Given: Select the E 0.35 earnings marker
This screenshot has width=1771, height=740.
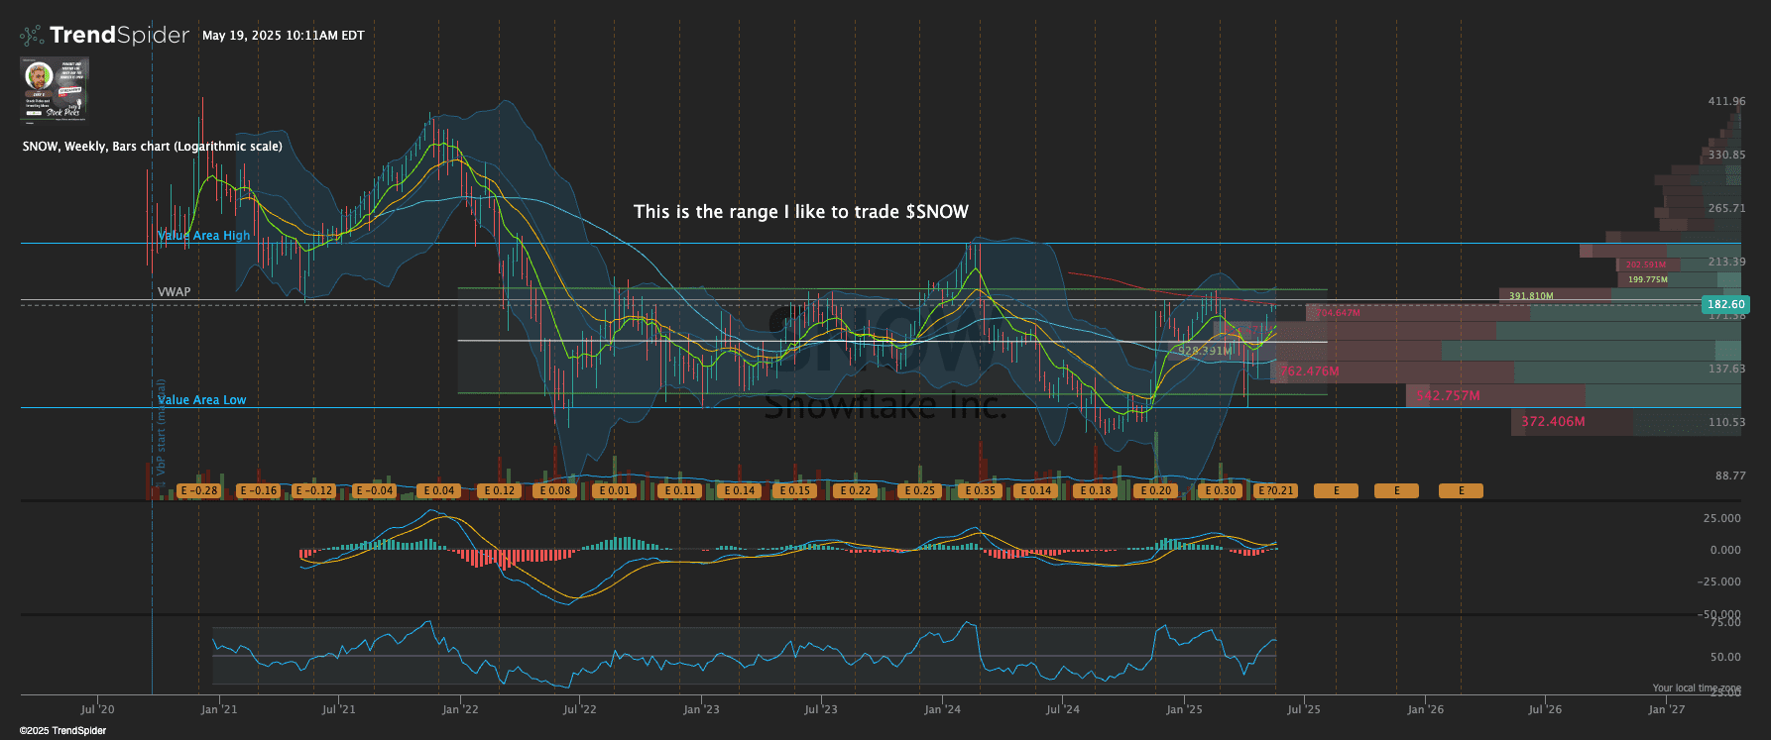Looking at the screenshot, I should pyautogui.click(x=980, y=490).
